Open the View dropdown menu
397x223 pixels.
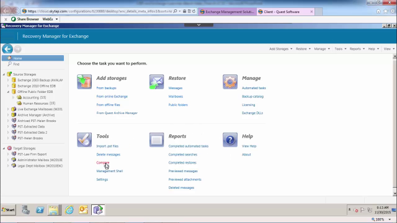click(389, 49)
